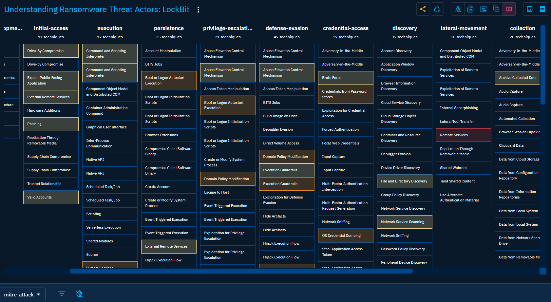Screen dimensions: 551x302
Task: Select the Remote Services technique cell
Action: (x=463, y=135)
